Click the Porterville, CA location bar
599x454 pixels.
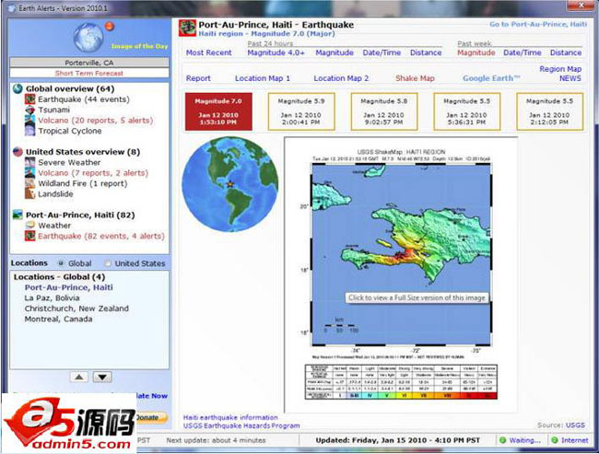89,63
